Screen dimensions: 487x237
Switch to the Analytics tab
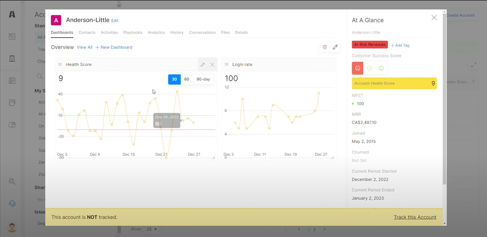(156, 32)
